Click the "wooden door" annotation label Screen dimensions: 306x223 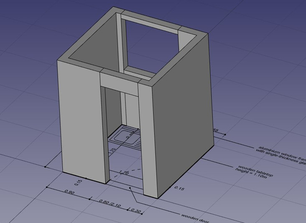(194, 218)
